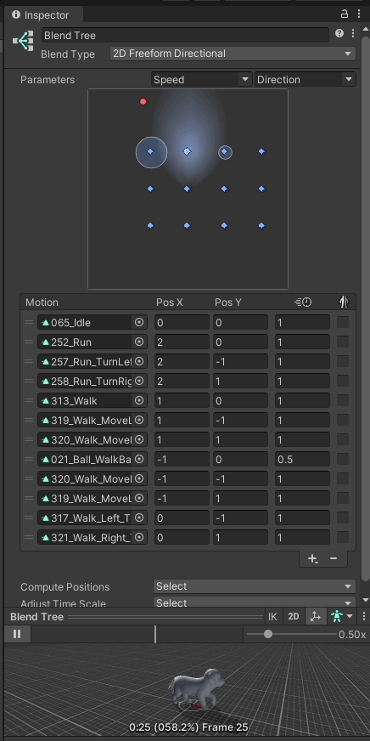370x741 pixels.
Task: Toggle mirror checkbox for 021_Ball_WalkBack
Action: click(343, 459)
